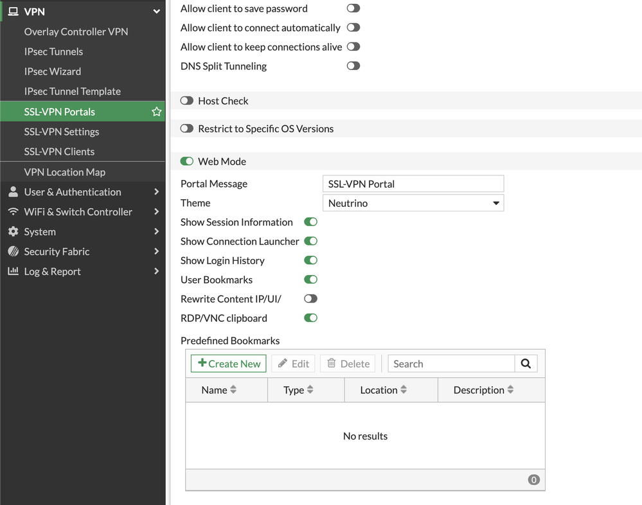Expand the System menu arrow
This screenshot has height=505, width=642.
coord(156,232)
